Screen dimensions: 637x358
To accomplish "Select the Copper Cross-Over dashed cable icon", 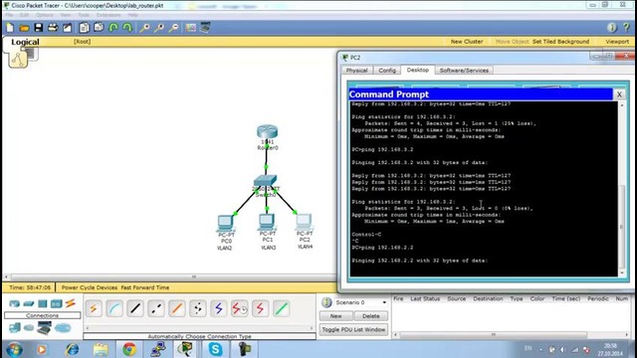I will pyautogui.click(x=156, y=309).
